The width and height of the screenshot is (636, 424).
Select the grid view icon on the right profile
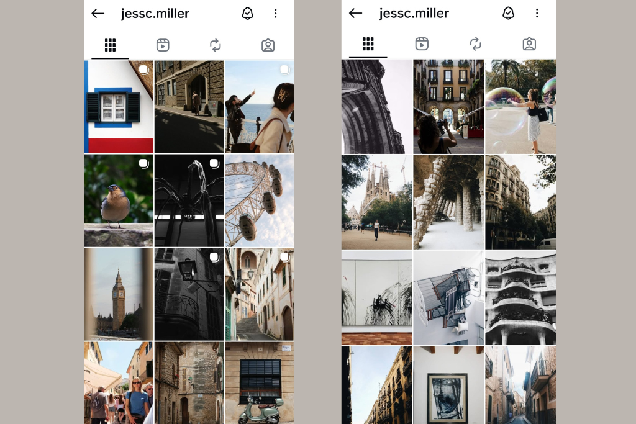pos(368,44)
